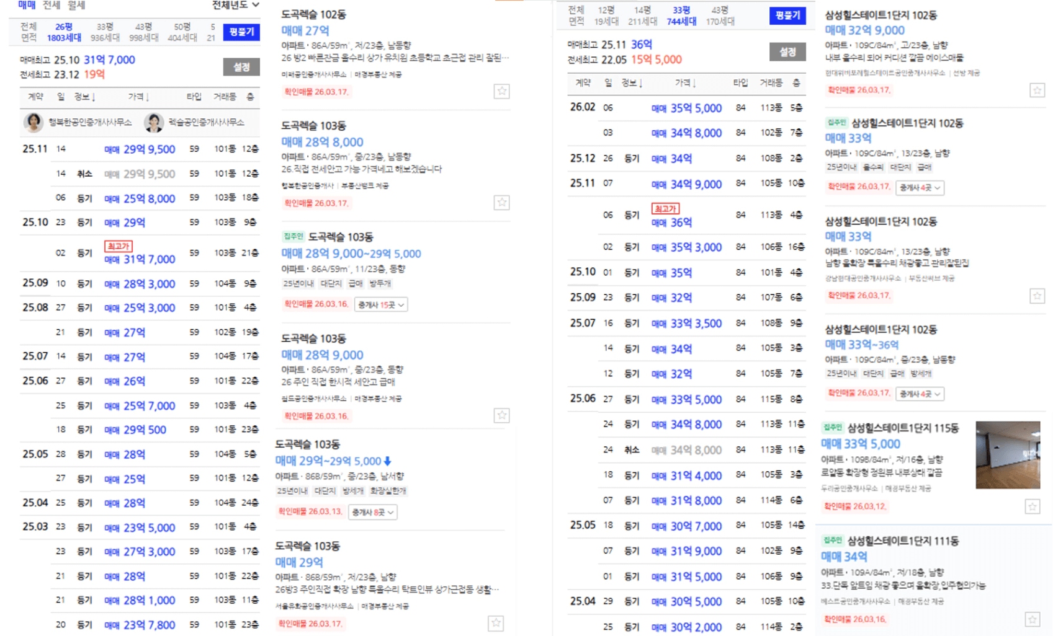Open the 115동 listing interior photo thumbnail
The width and height of the screenshot is (1053, 636).
click(x=1008, y=455)
